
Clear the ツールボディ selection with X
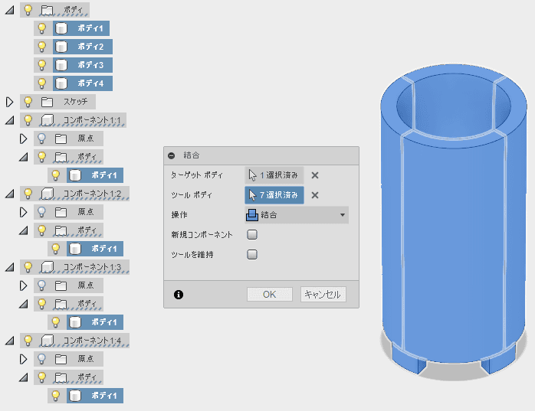(315, 195)
